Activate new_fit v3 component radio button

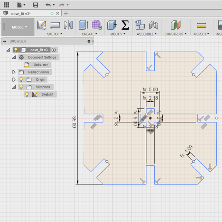[x=54, y=50]
